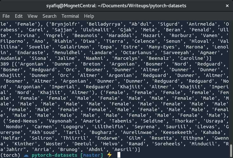Close the terminal window
233x158 pixels.
[227, 6]
